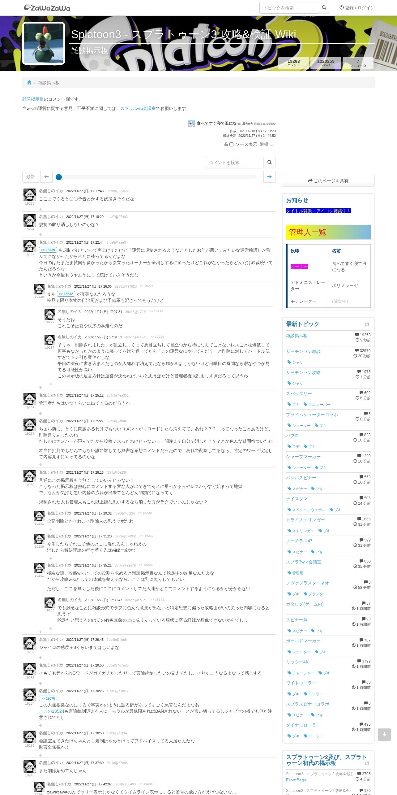Click the wiki avatar thumbnail in banner
Viewport: 397px width, 795px height.
(x=44, y=43)
